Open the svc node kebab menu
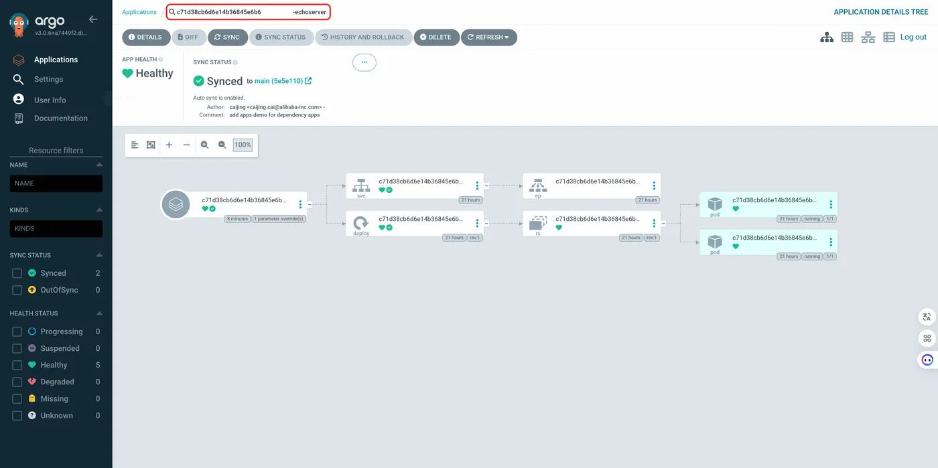The image size is (938, 468). click(477, 185)
